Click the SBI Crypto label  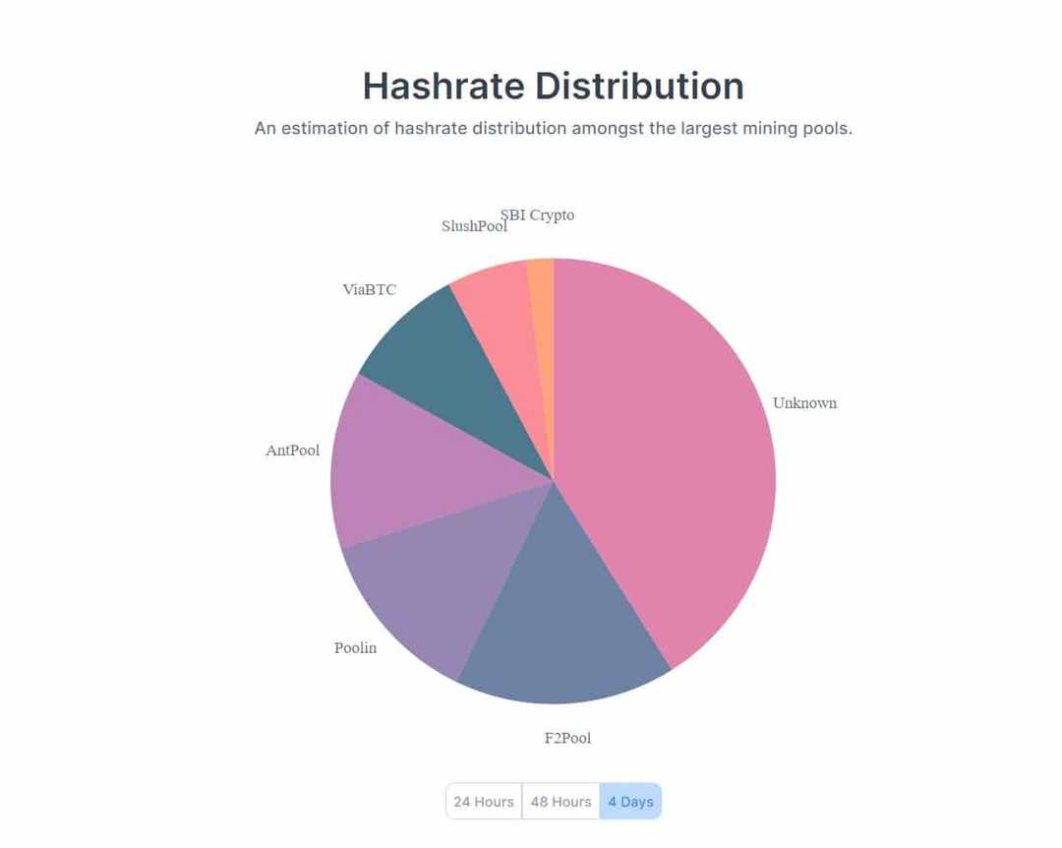[x=538, y=214]
